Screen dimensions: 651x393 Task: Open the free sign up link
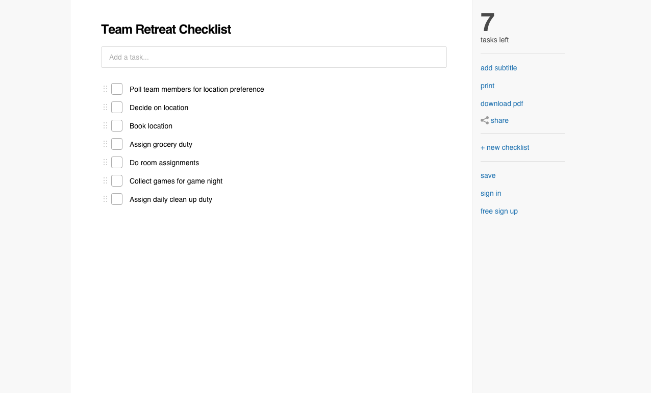[499, 211]
